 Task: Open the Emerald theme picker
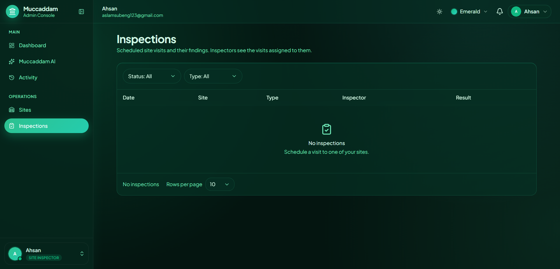(469, 12)
